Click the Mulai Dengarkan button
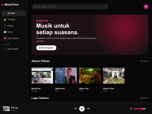 tap(46, 48)
